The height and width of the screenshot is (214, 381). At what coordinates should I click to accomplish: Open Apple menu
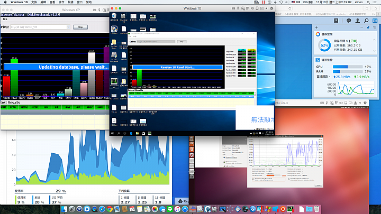5,2
